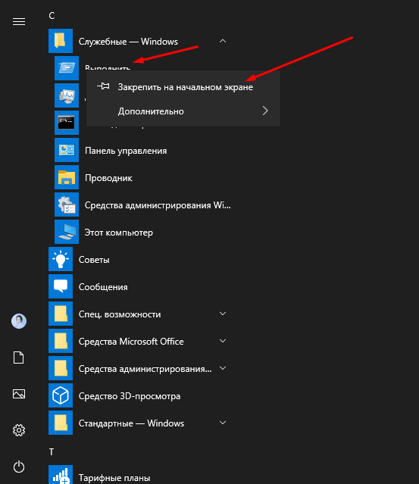Image resolution: width=419 pixels, height=484 pixels.
Task: Launch Проводник from the list
Action: [108, 178]
